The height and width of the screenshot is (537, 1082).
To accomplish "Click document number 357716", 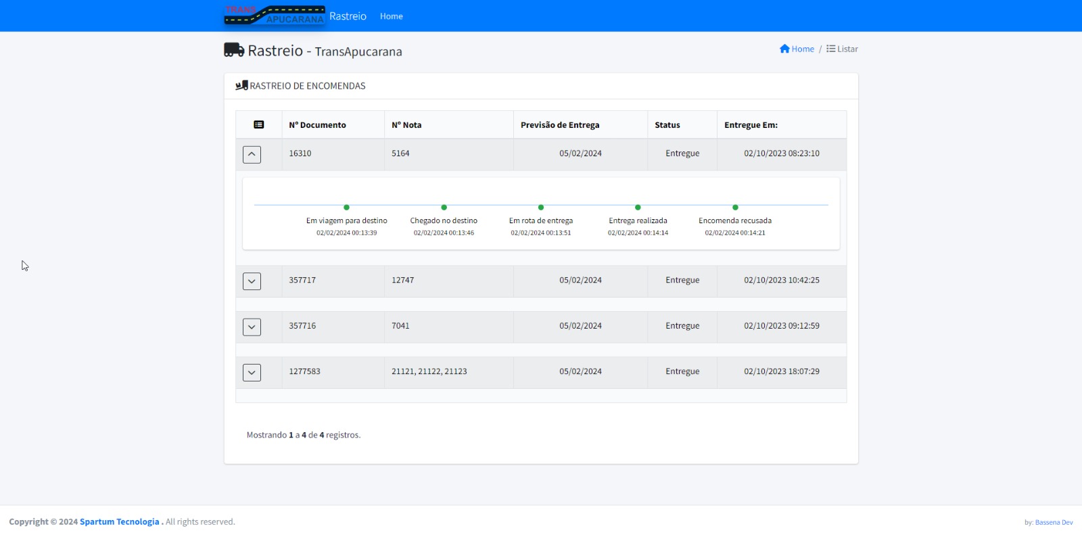I will pos(302,326).
